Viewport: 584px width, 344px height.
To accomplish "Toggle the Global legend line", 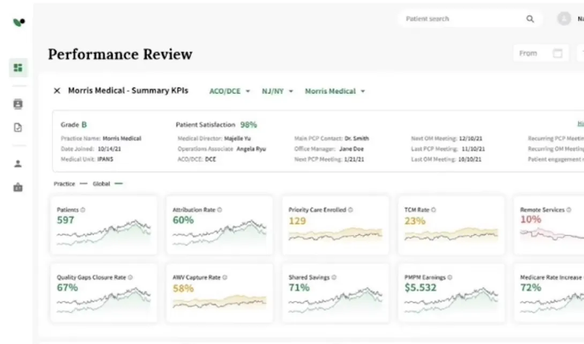I will pos(107,184).
